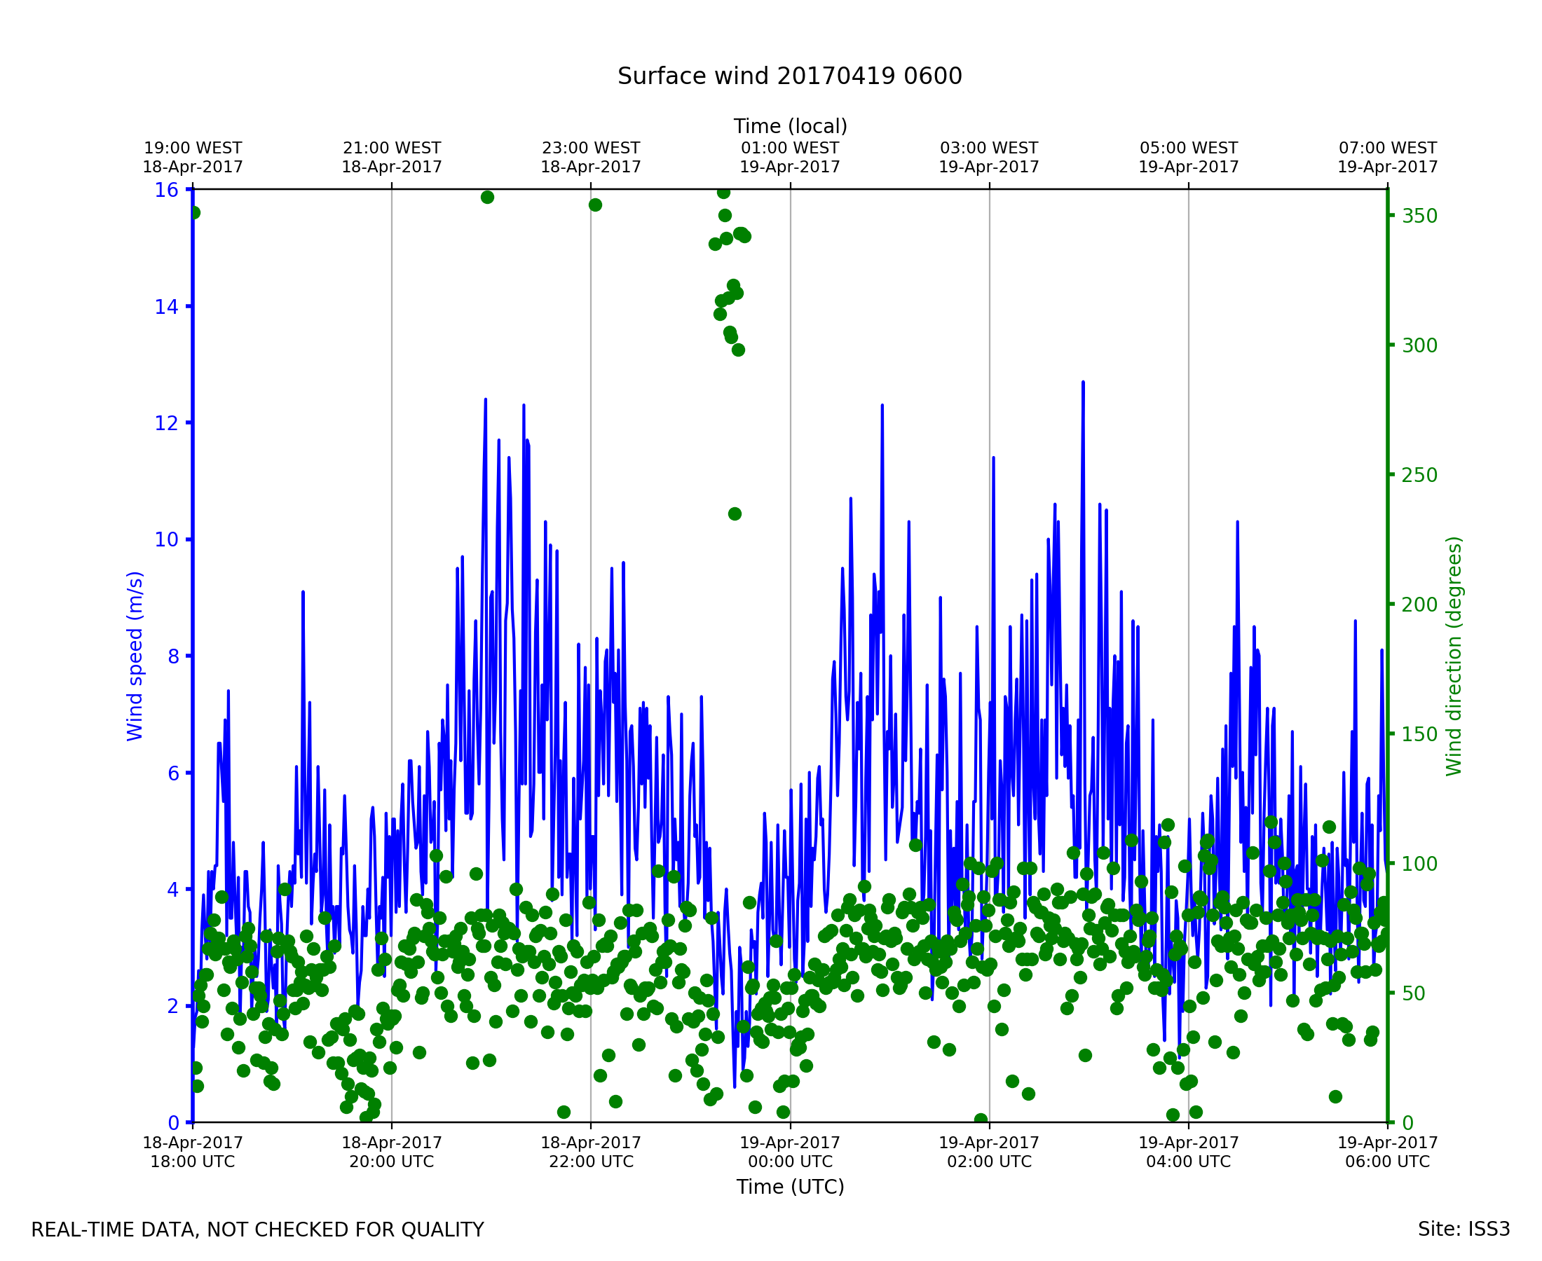Click the 'Surface wind 20170419 0600' title
1542x1261 pixels.
[x=789, y=76]
